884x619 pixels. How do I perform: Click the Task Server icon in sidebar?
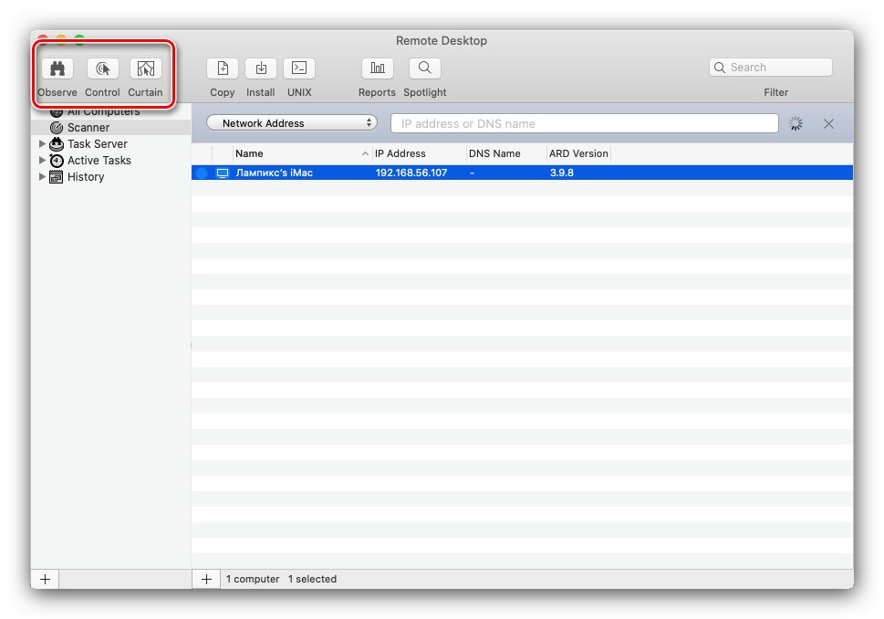point(57,144)
